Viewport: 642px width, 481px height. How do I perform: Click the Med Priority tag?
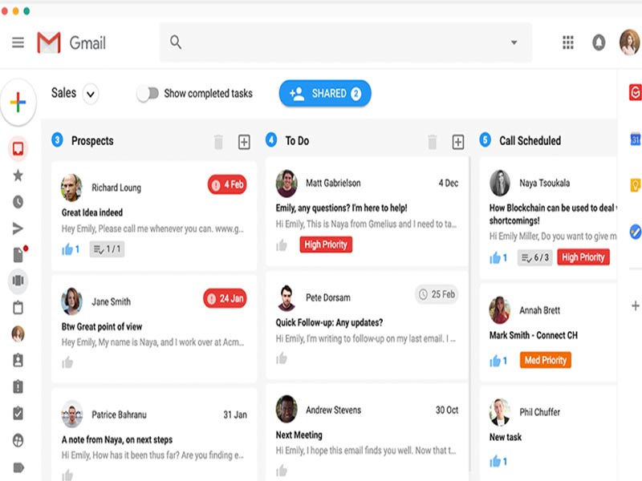546,360
